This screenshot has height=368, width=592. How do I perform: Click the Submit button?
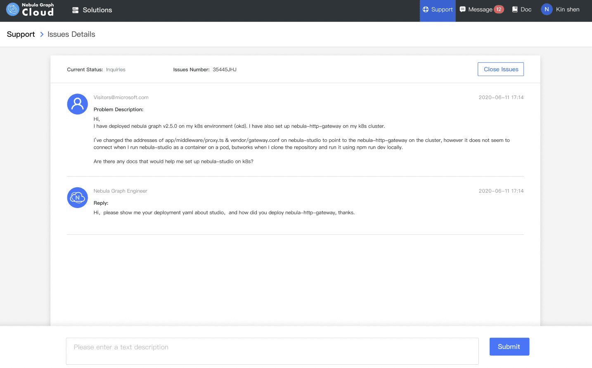point(509,346)
